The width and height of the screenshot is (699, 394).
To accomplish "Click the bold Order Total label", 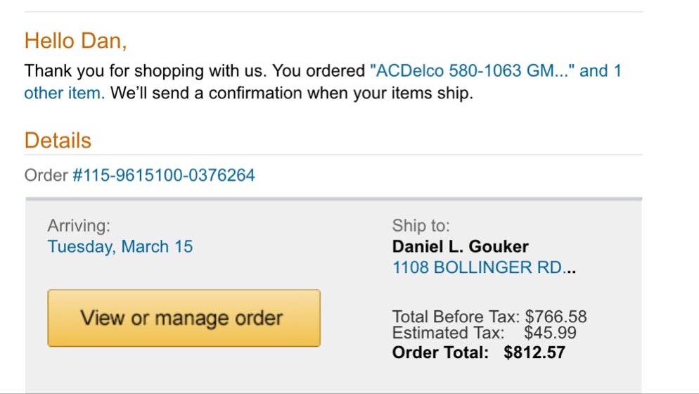I will coord(440,352).
